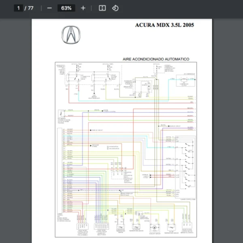243x243 pixels.
Task: Click the sunlight sensor symbol in the diagram
Action: 154,228
